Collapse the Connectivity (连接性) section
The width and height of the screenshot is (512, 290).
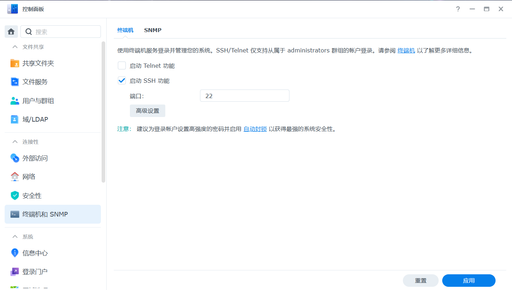tap(15, 142)
